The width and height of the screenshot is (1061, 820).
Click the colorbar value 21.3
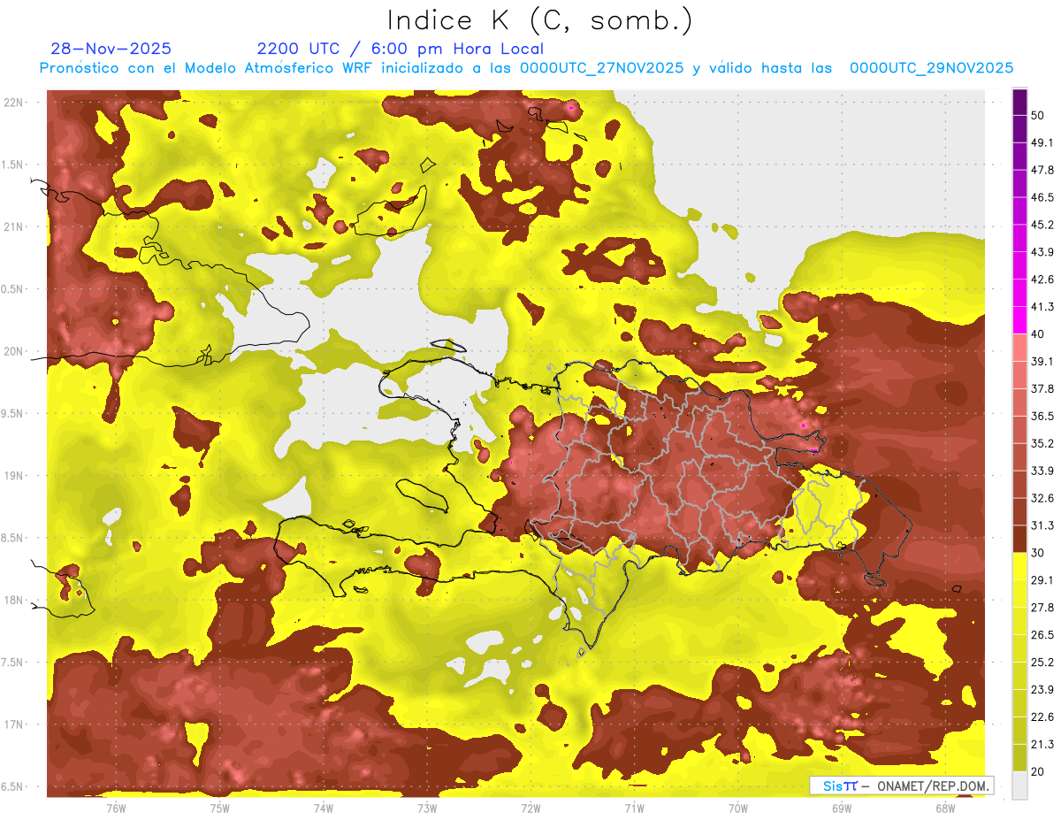tap(1042, 744)
